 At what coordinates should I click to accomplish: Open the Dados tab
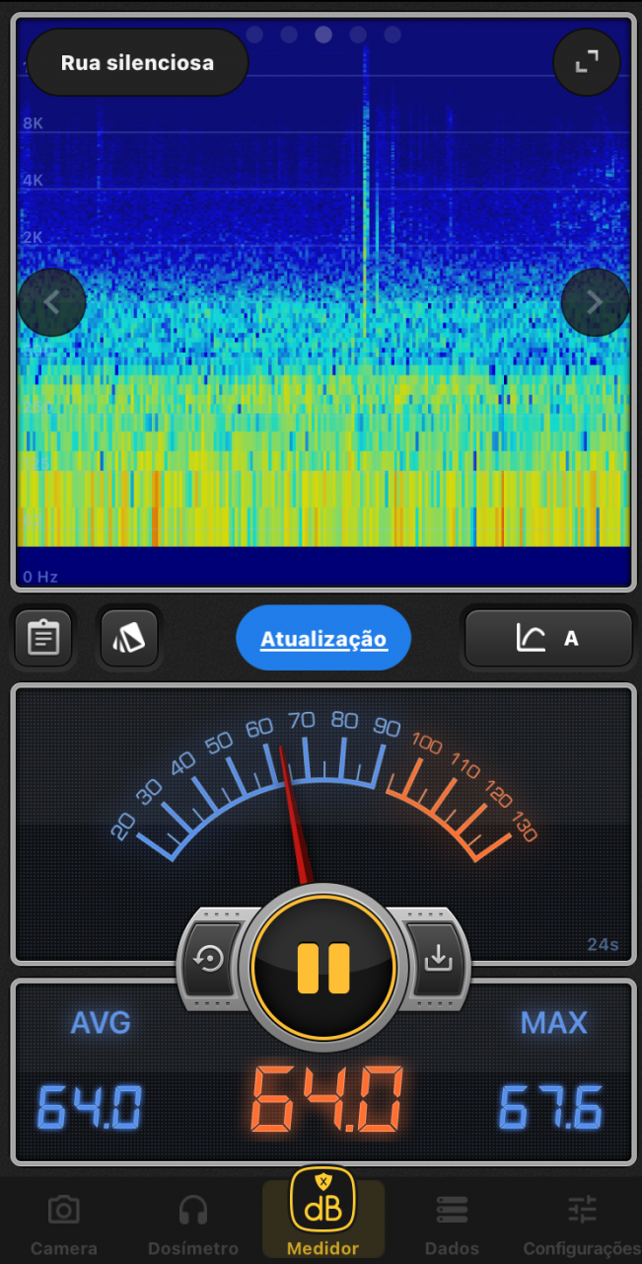(452, 1224)
